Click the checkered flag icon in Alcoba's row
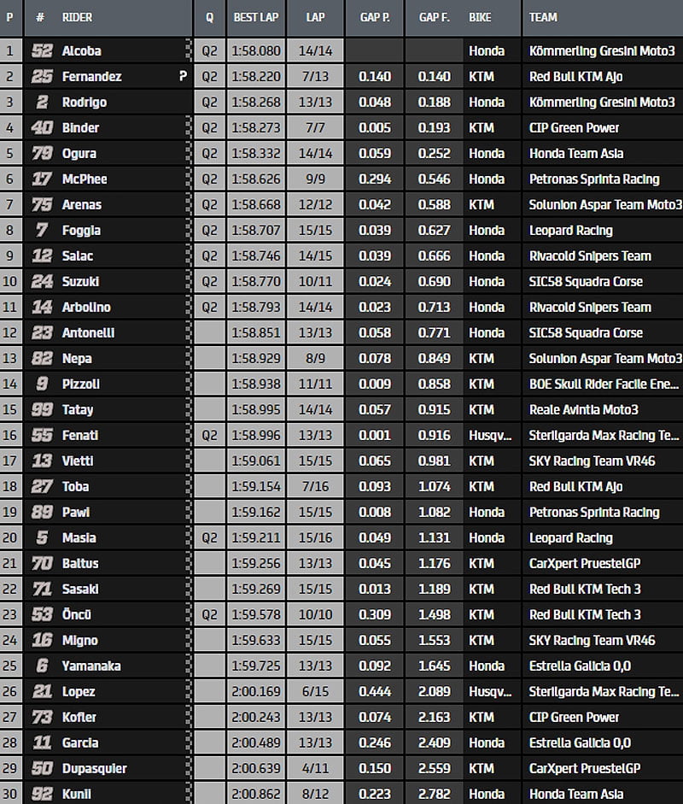Screen dimensions: 683x804 click(x=189, y=51)
